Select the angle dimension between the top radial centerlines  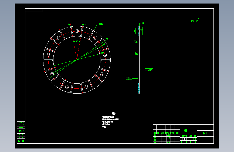coord(77,41)
